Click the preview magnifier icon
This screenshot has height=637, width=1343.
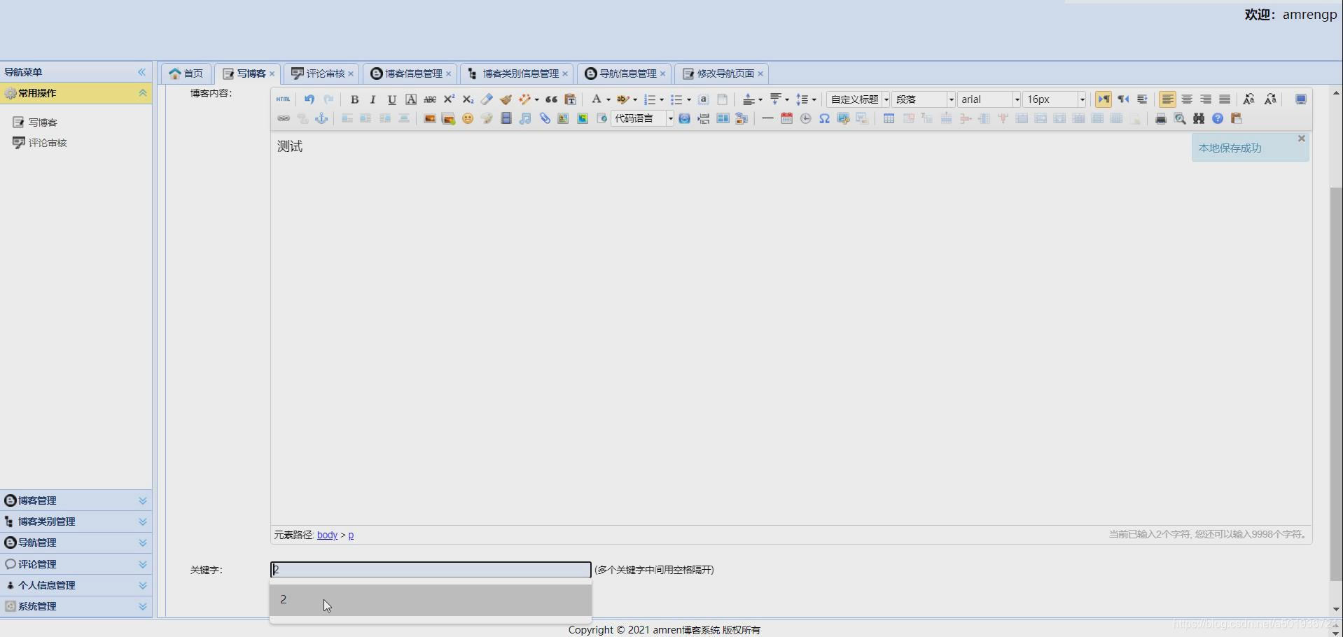click(1180, 118)
